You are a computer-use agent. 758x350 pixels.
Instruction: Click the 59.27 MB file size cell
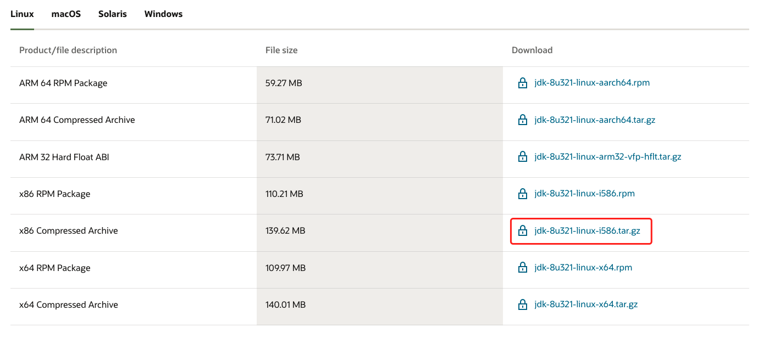tap(380, 85)
